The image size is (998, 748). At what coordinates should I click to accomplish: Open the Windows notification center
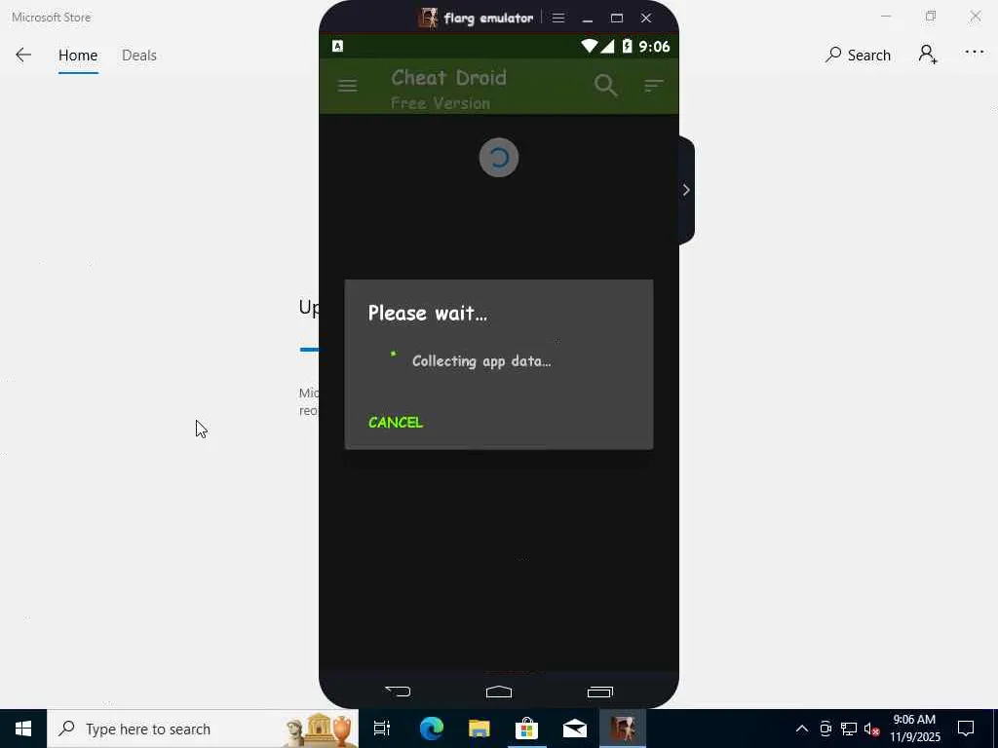(966, 729)
